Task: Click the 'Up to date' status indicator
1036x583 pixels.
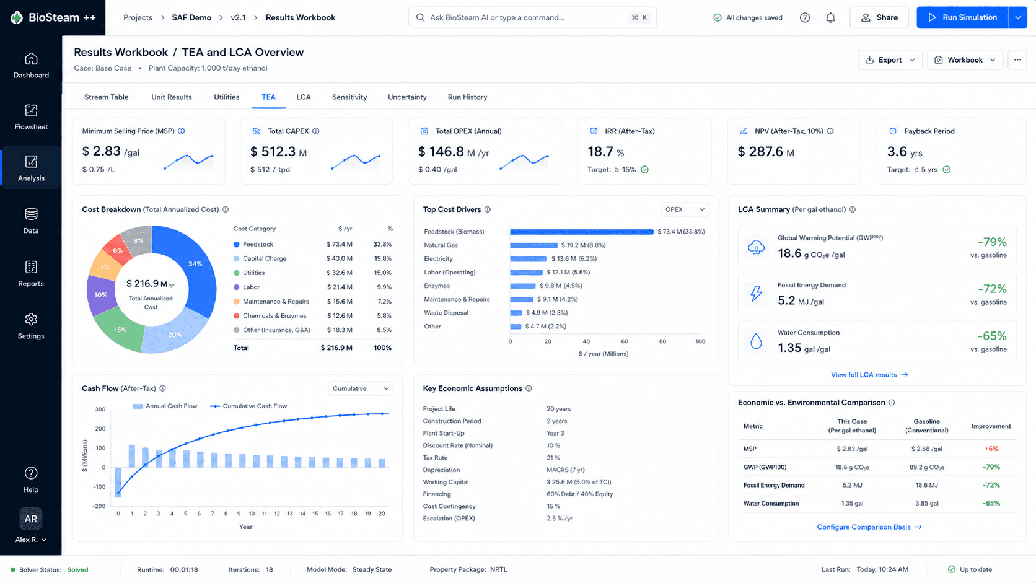Action: pyautogui.click(x=970, y=570)
